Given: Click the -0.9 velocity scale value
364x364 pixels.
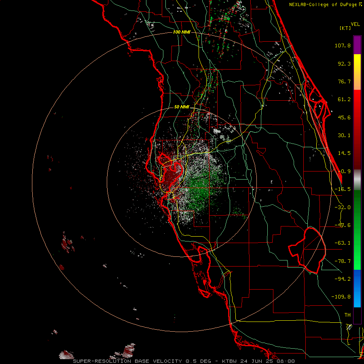Looking at the screenshot, I should [344, 171].
